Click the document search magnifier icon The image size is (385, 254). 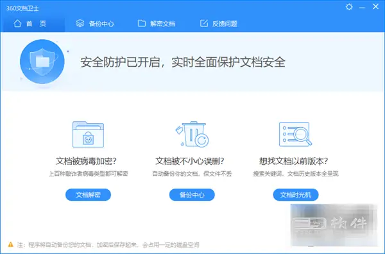click(296, 134)
